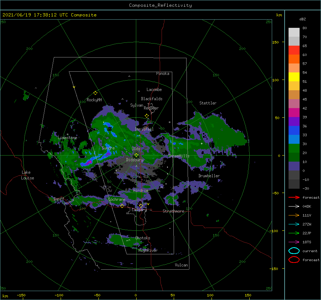Viewport: 321px width, 300px height.
Task: Click the Vulcan city label
Action: [181, 265]
